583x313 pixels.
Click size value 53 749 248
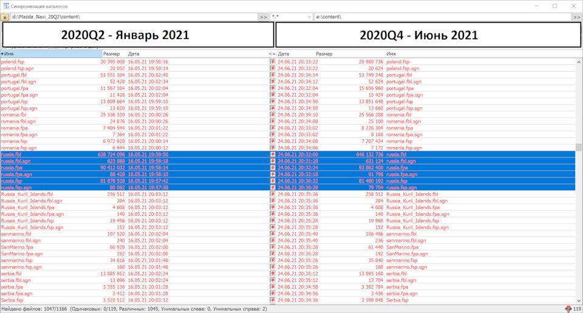[x=371, y=75]
